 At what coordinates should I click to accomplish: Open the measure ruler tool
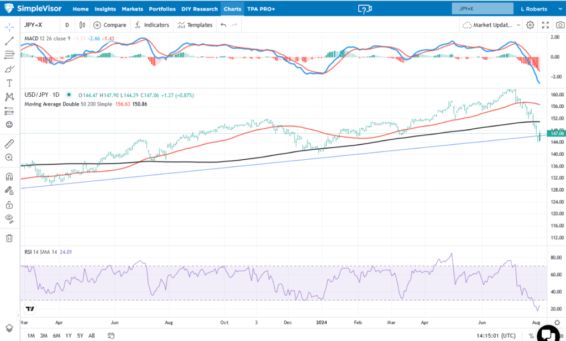pos(9,143)
